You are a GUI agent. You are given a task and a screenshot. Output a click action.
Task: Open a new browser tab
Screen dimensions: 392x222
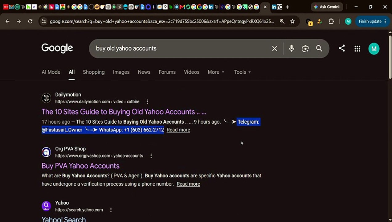click(x=287, y=7)
